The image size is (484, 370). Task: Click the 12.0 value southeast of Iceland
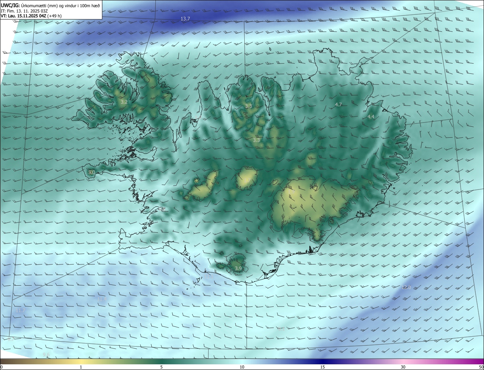406,288
